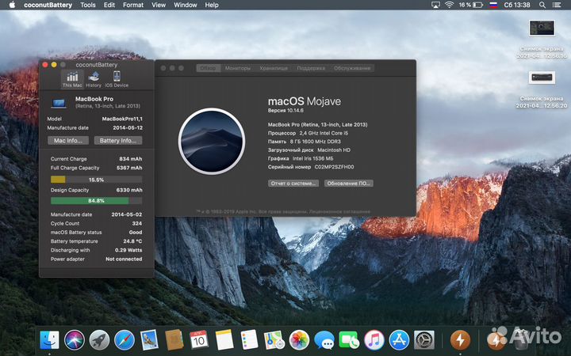
Task: Open App Store from the Dock
Action: pyautogui.click(x=399, y=340)
